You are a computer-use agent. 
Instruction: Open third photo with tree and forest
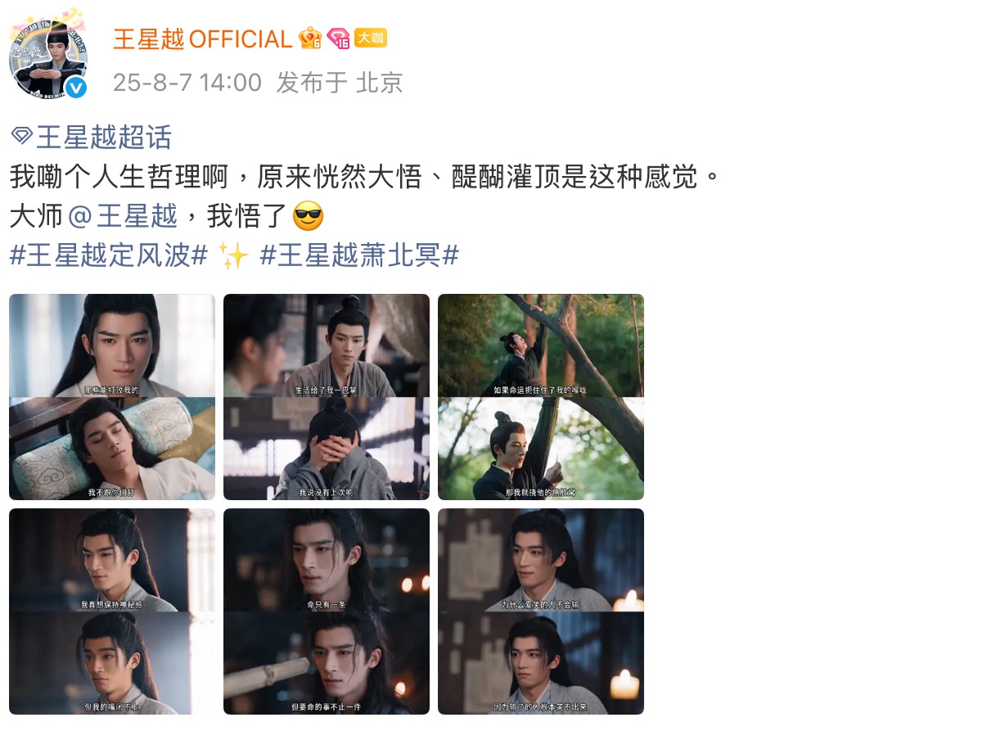[541, 397]
